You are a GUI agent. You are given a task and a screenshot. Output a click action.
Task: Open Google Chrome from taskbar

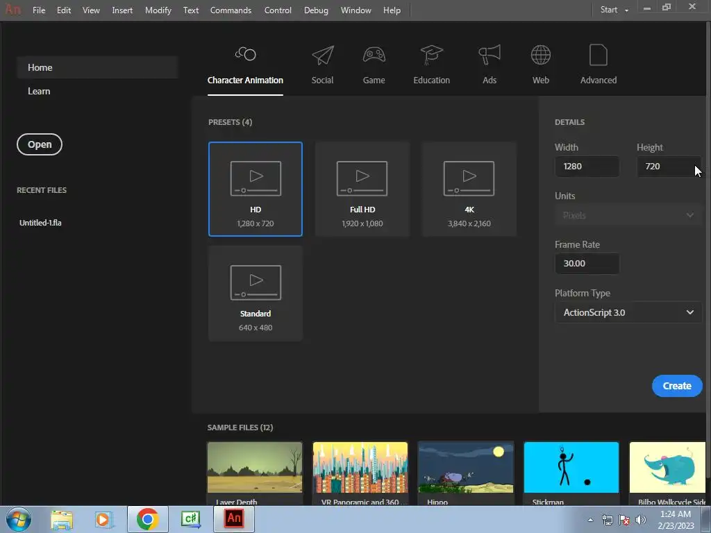(x=147, y=519)
